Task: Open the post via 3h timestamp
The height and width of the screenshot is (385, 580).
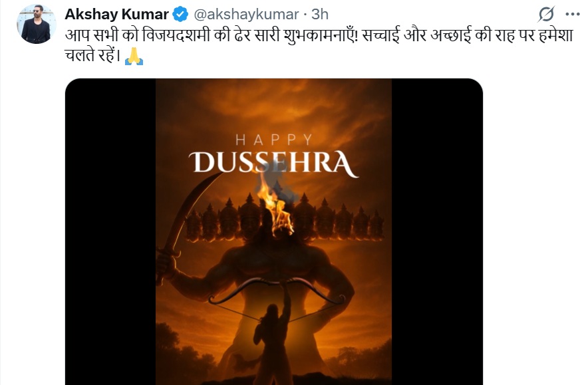Action: click(x=319, y=15)
